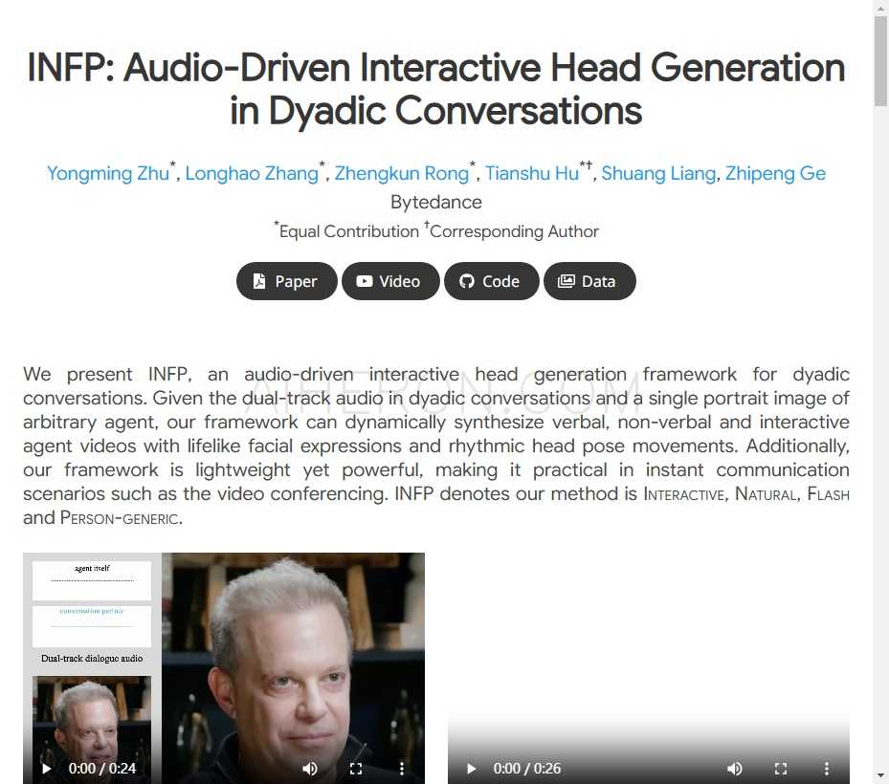
Task: Mute the middle video using the speaker icon
Action: 310,768
